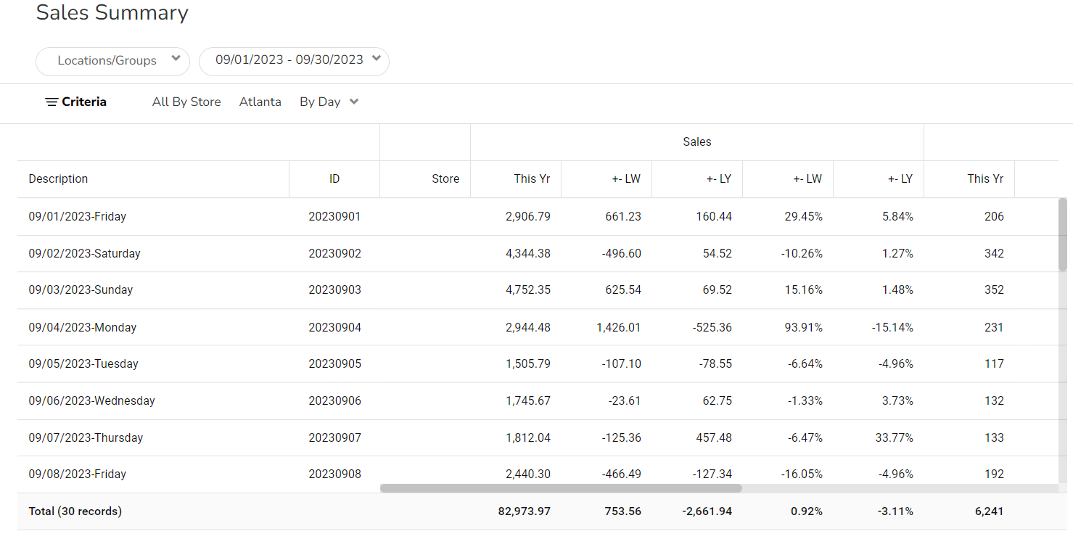Select the 09/04/2023-Monday row description
Screen dimensions: 1073x539
(x=82, y=328)
